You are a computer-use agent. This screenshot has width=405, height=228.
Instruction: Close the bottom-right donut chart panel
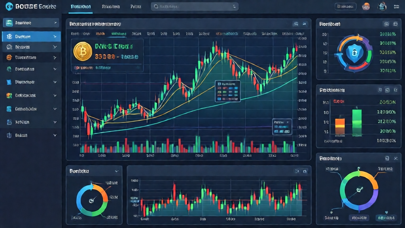[396, 158]
